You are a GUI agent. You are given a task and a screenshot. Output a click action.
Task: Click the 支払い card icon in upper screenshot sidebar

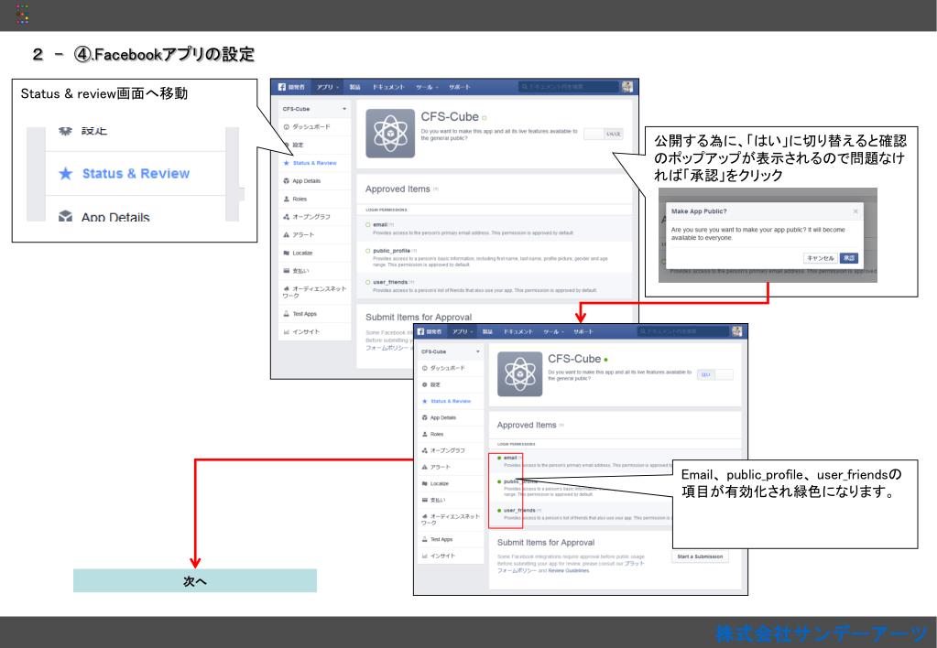tap(287, 271)
